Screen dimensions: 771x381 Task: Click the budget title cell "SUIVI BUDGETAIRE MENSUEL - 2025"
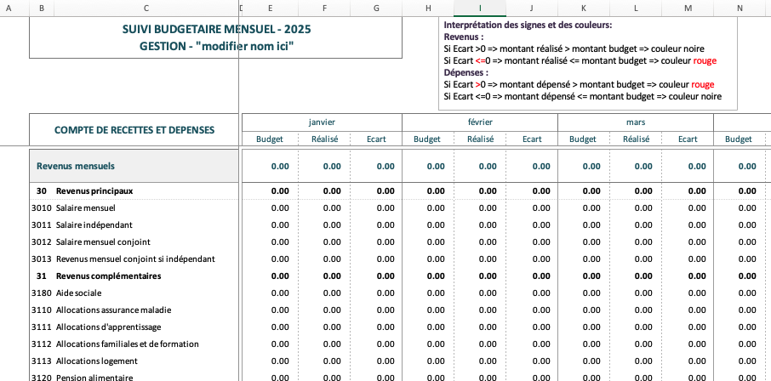216,30
